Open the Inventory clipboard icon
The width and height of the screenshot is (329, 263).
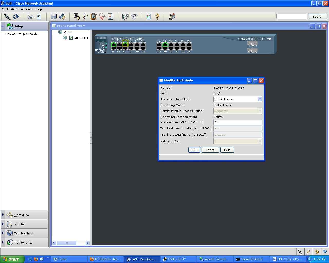tap(94, 17)
